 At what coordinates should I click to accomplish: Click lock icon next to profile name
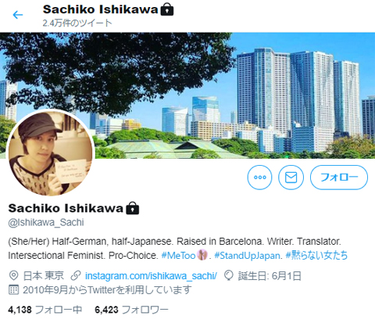point(132,208)
